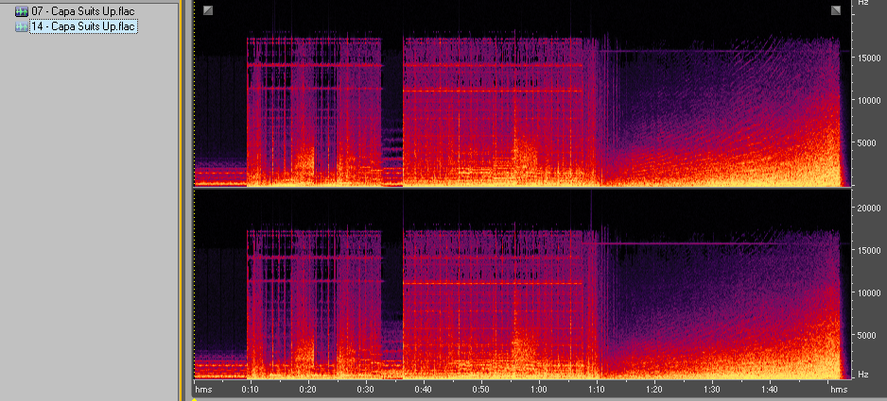Image resolution: width=887 pixels, height=401 pixels.
Task: Click the upper channel 15000 Hz ruler label
Action: coord(869,58)
